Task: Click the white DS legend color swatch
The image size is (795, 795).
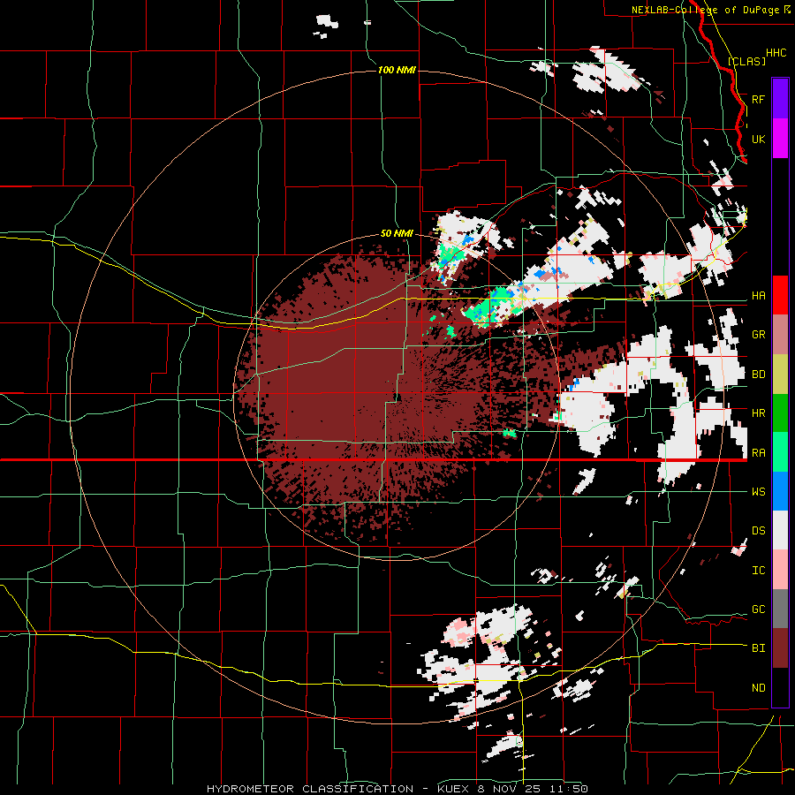Action: point(780,530)
